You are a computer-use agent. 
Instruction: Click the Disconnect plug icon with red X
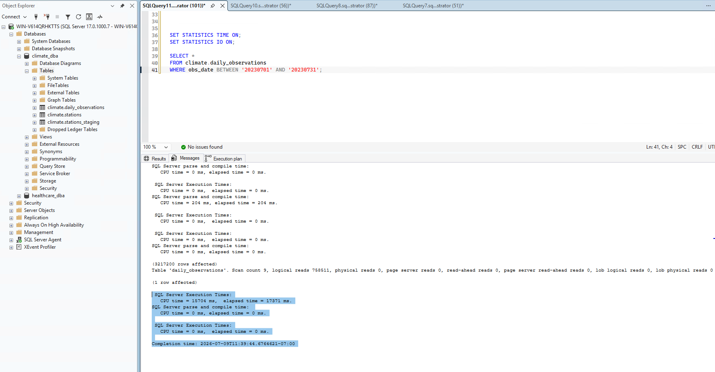[47, 17]
